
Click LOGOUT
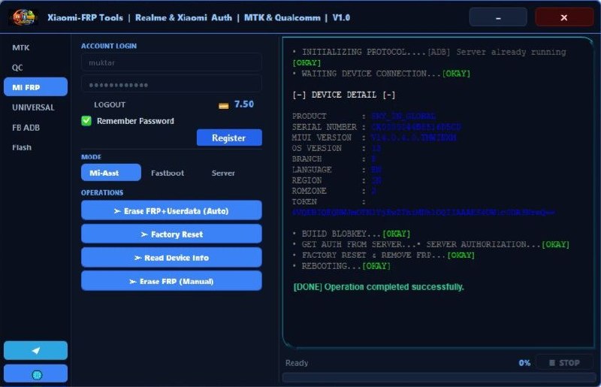(x=110, y=104)
